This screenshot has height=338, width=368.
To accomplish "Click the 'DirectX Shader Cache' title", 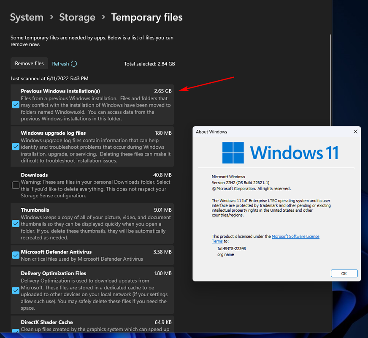I will point(47,322).
